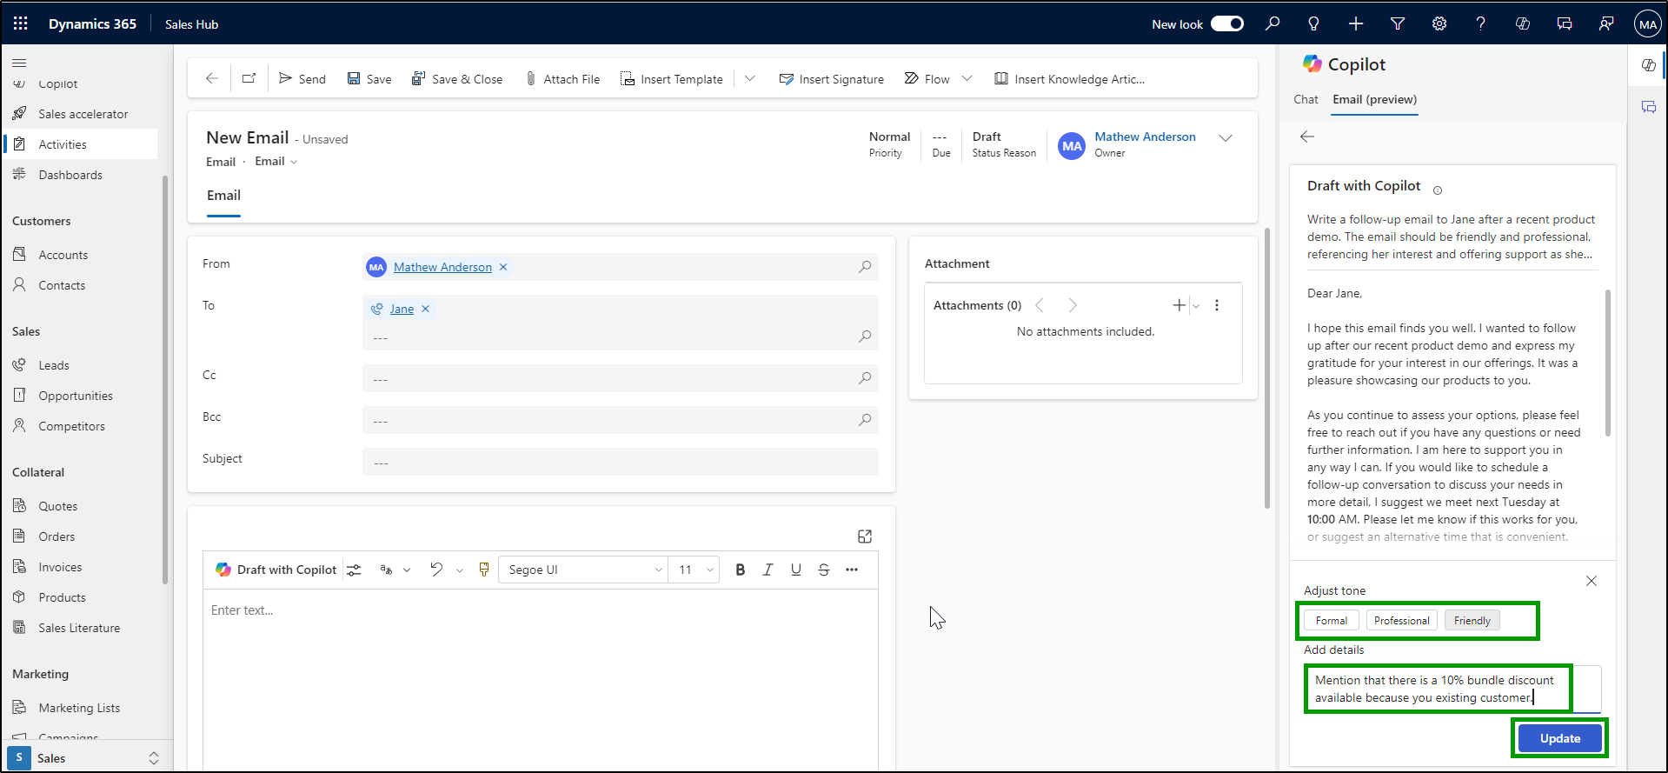Send the email
The width and height of the screenshot is (1668, 773).
302,78
